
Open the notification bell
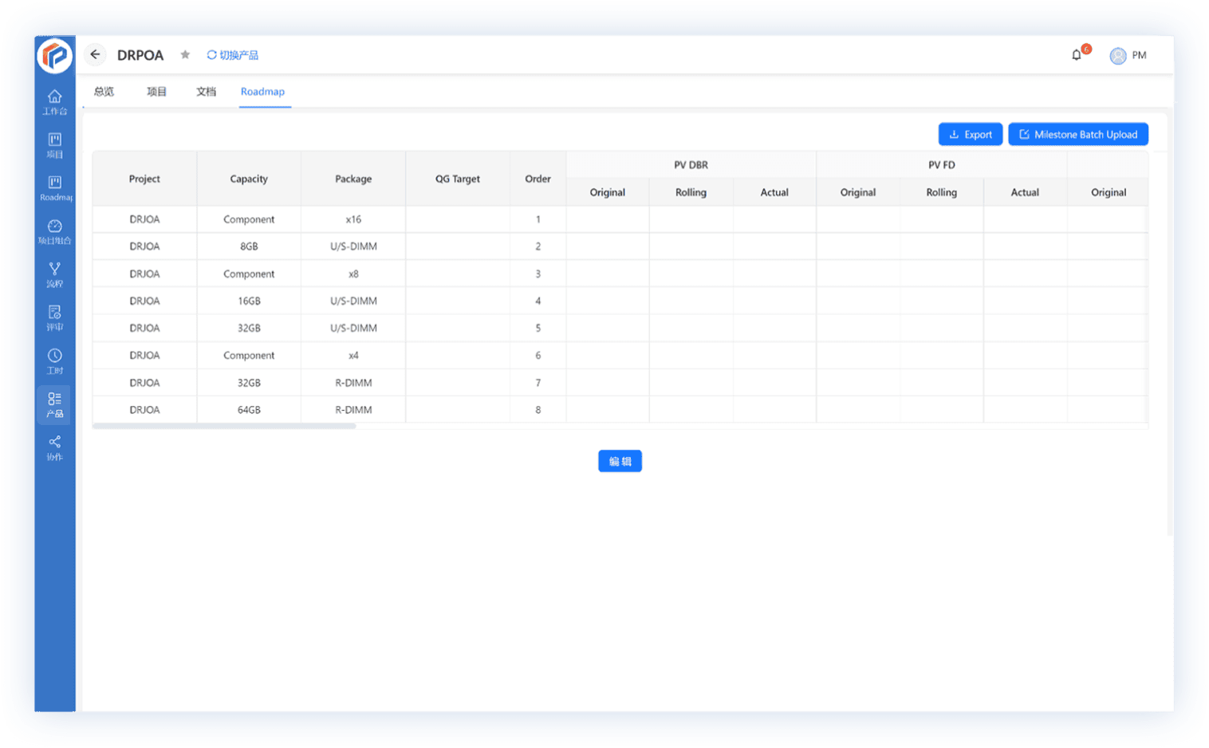[1077, 54]
